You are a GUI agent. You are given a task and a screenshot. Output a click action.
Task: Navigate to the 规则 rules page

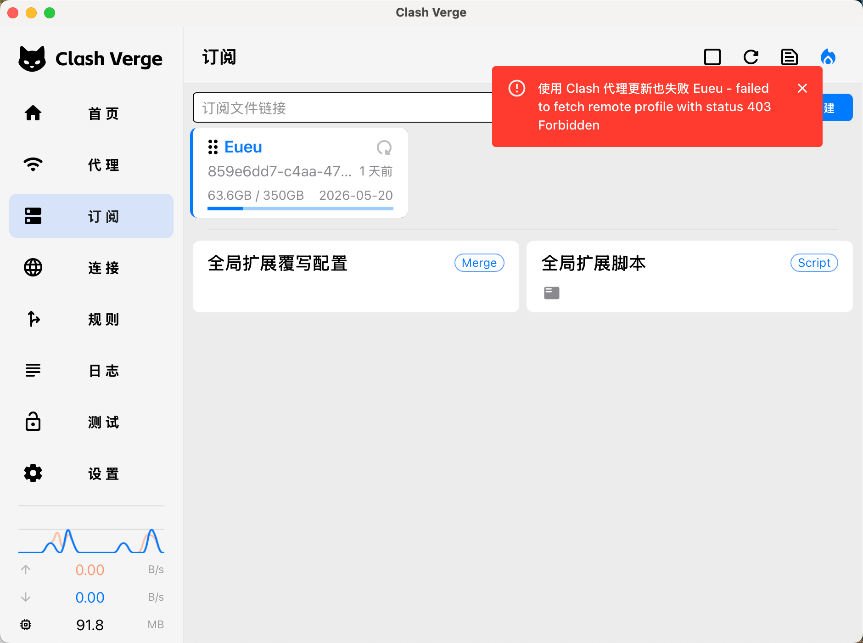click(x=91, y=319)
